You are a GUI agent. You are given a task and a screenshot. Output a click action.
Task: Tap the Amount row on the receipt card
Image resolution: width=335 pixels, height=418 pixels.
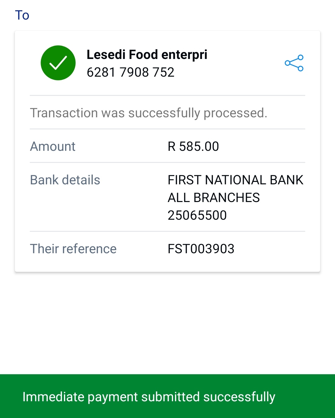coord(167,146)
